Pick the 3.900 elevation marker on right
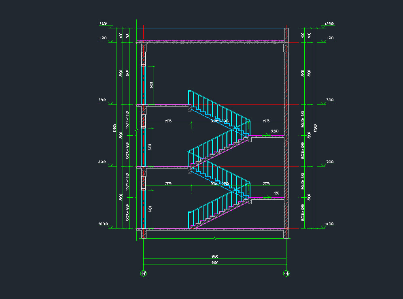 tap(329, 162)
